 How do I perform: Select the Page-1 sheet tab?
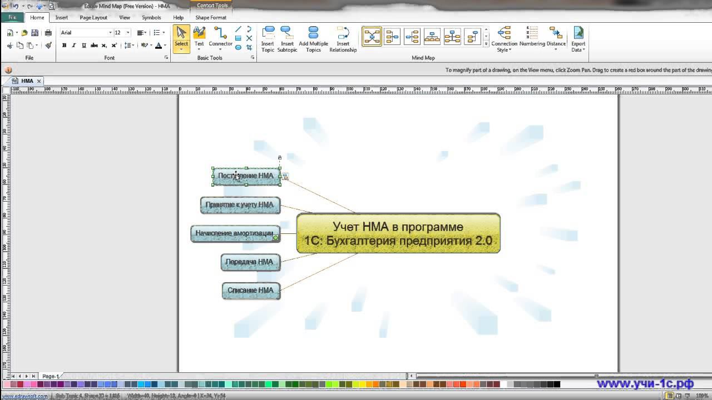[51, 376]
